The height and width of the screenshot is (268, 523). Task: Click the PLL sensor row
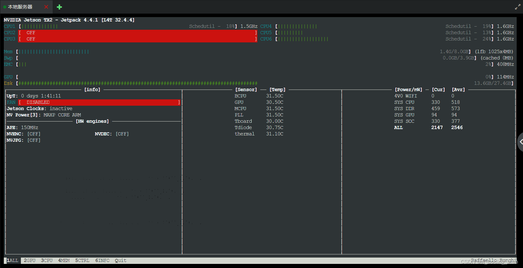click(259, 115)
